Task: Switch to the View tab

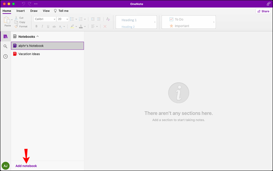Action: [x=46, y=11]
